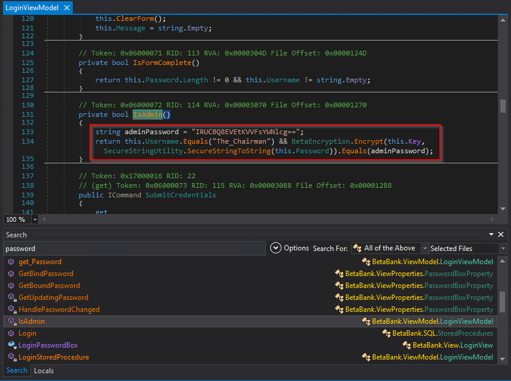Click class icon beside BetaBank.View.LoginView
Viewport: 511px width, 381px height.
[x=406, y=345]
